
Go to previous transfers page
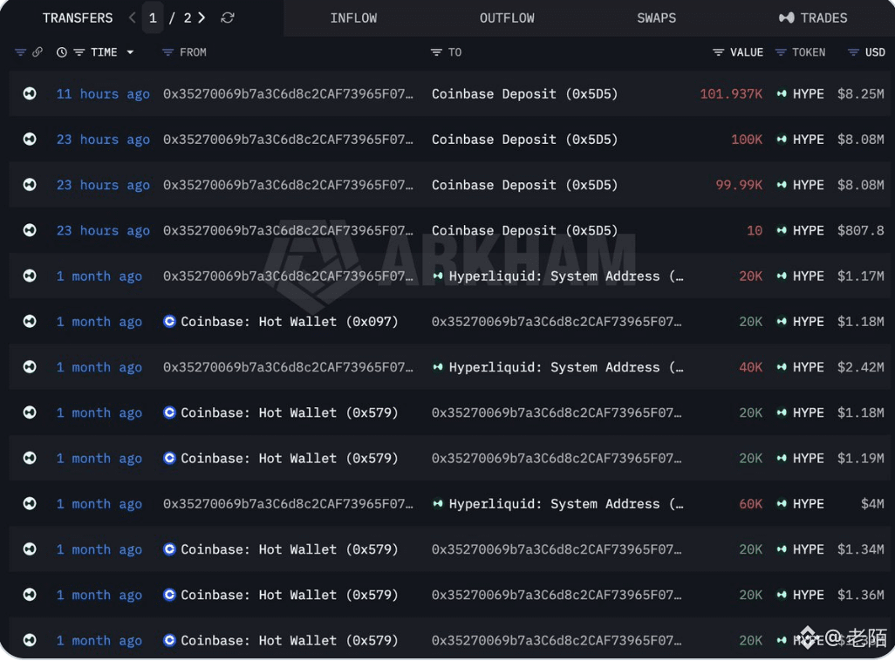[133, 17]
